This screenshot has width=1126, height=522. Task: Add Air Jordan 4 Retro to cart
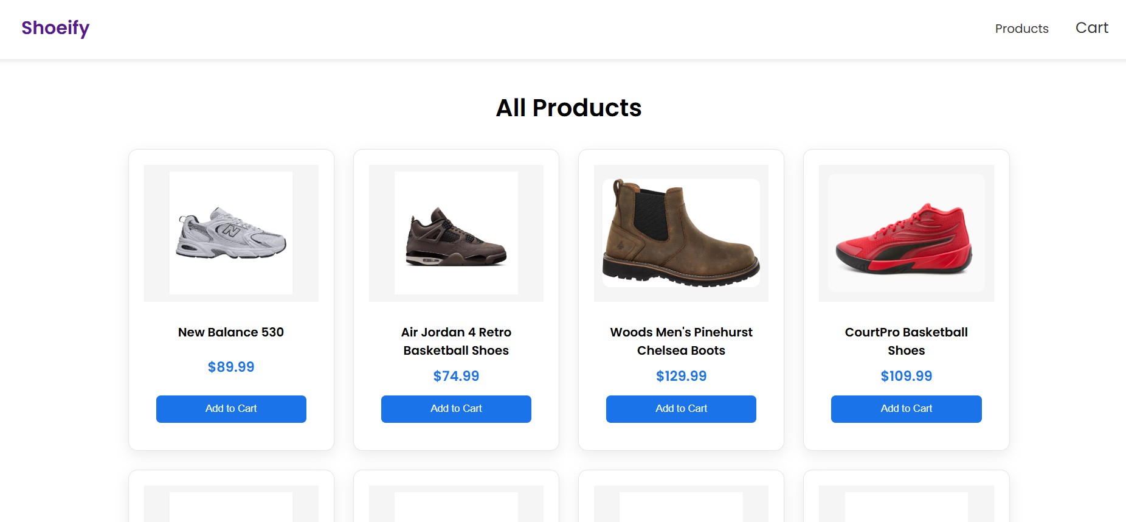tap(456, 408)
